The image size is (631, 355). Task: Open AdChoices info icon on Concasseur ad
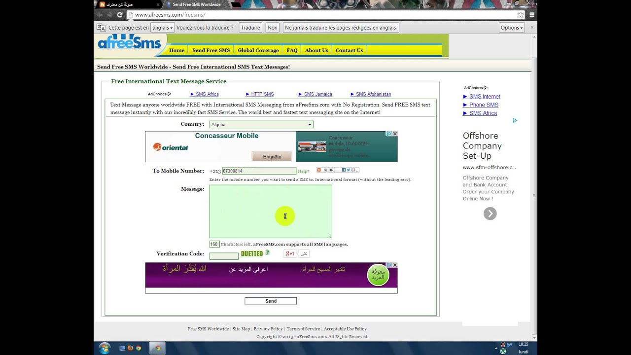tap(389, 134)
